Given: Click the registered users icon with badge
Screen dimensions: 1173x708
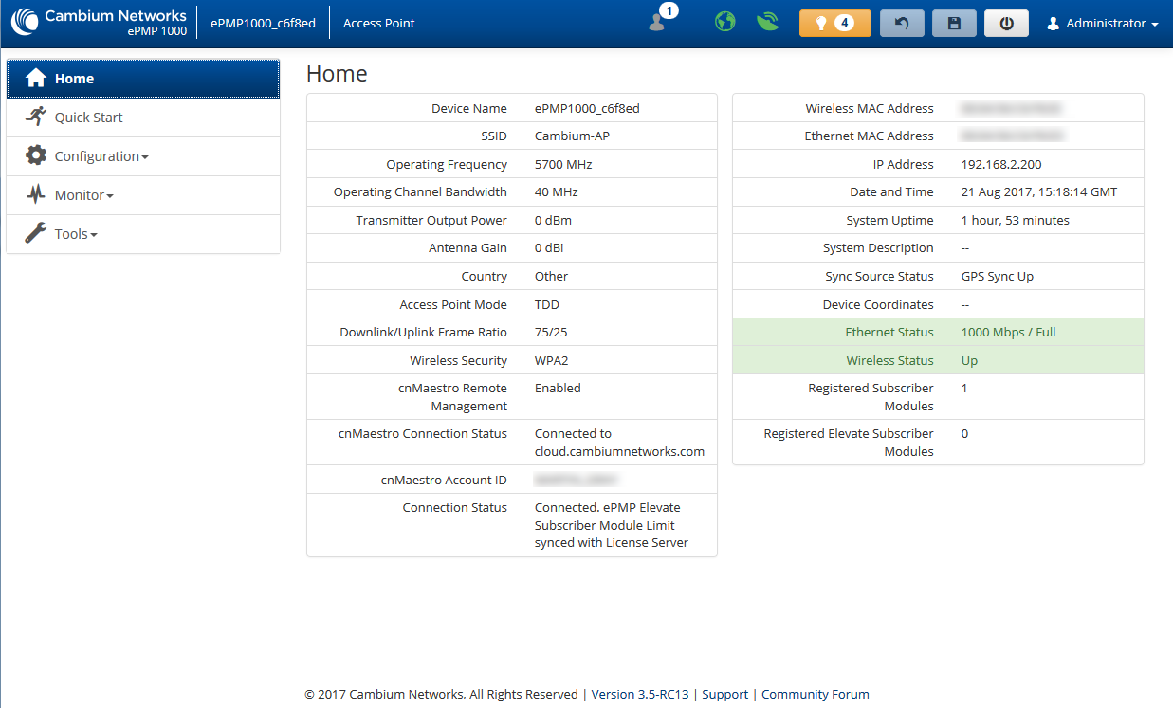Looking at the screenshot, I should click(x=659, y=22).
